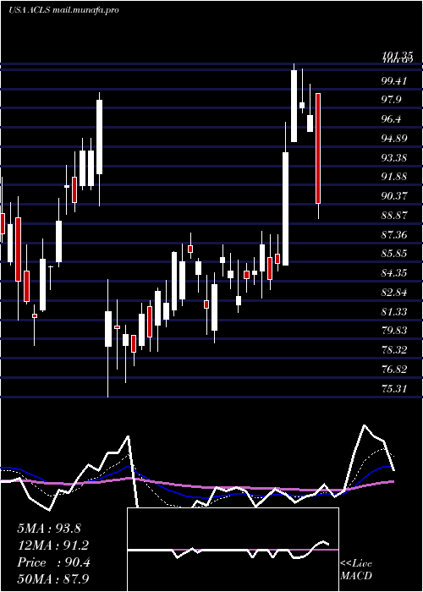Click the 12MA : 91.2 value
The width and height of the screenshot is (423, 592).
click(x=53, y=545)
